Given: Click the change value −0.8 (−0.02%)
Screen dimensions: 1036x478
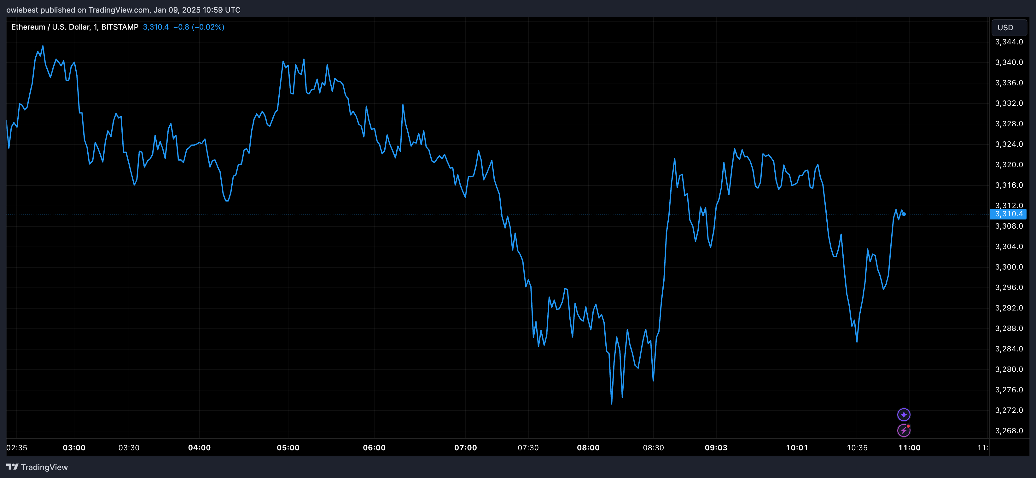Looking at the screenshot, I should (x=199, y=27).
